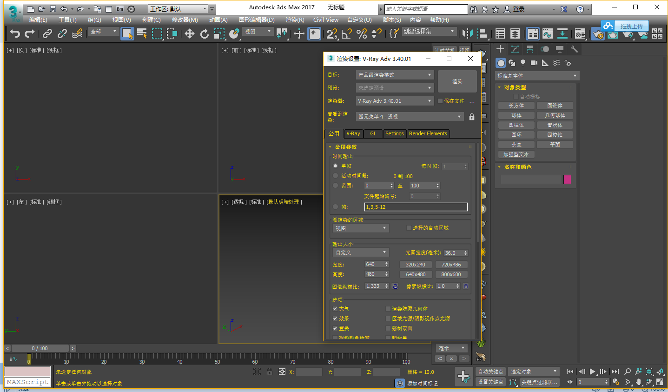Show the Lights create category
The width and height of the screenshot is (668, 392).
(523, 63)
